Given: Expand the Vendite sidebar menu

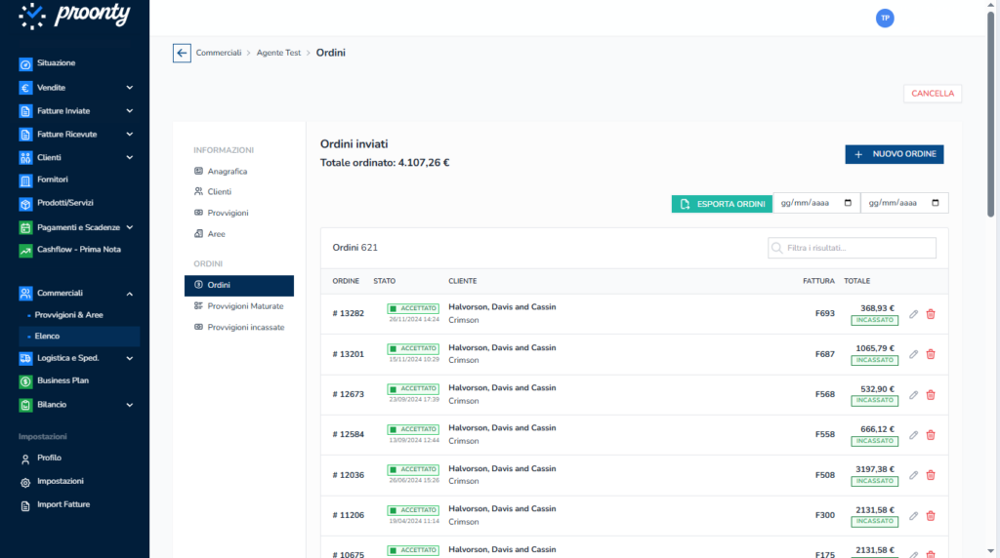Looking at the screenshot, I should pos(129,88).
